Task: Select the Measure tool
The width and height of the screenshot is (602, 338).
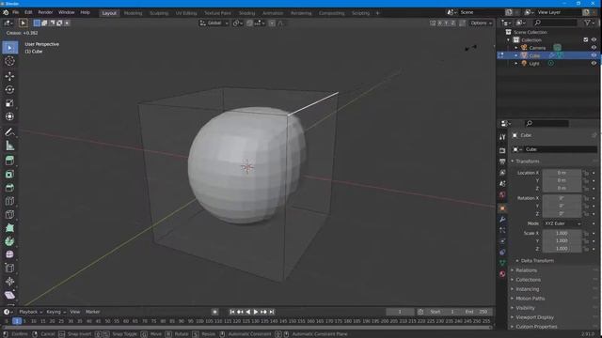Action: click(x=9, y=146)
